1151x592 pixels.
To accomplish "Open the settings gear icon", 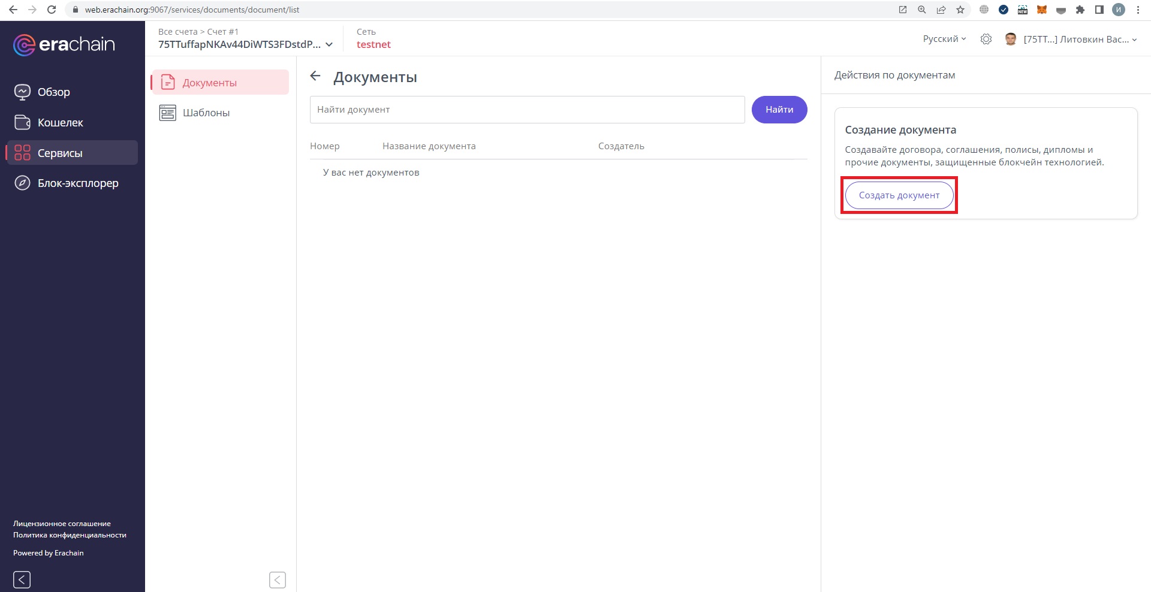I will coord(986,39).
